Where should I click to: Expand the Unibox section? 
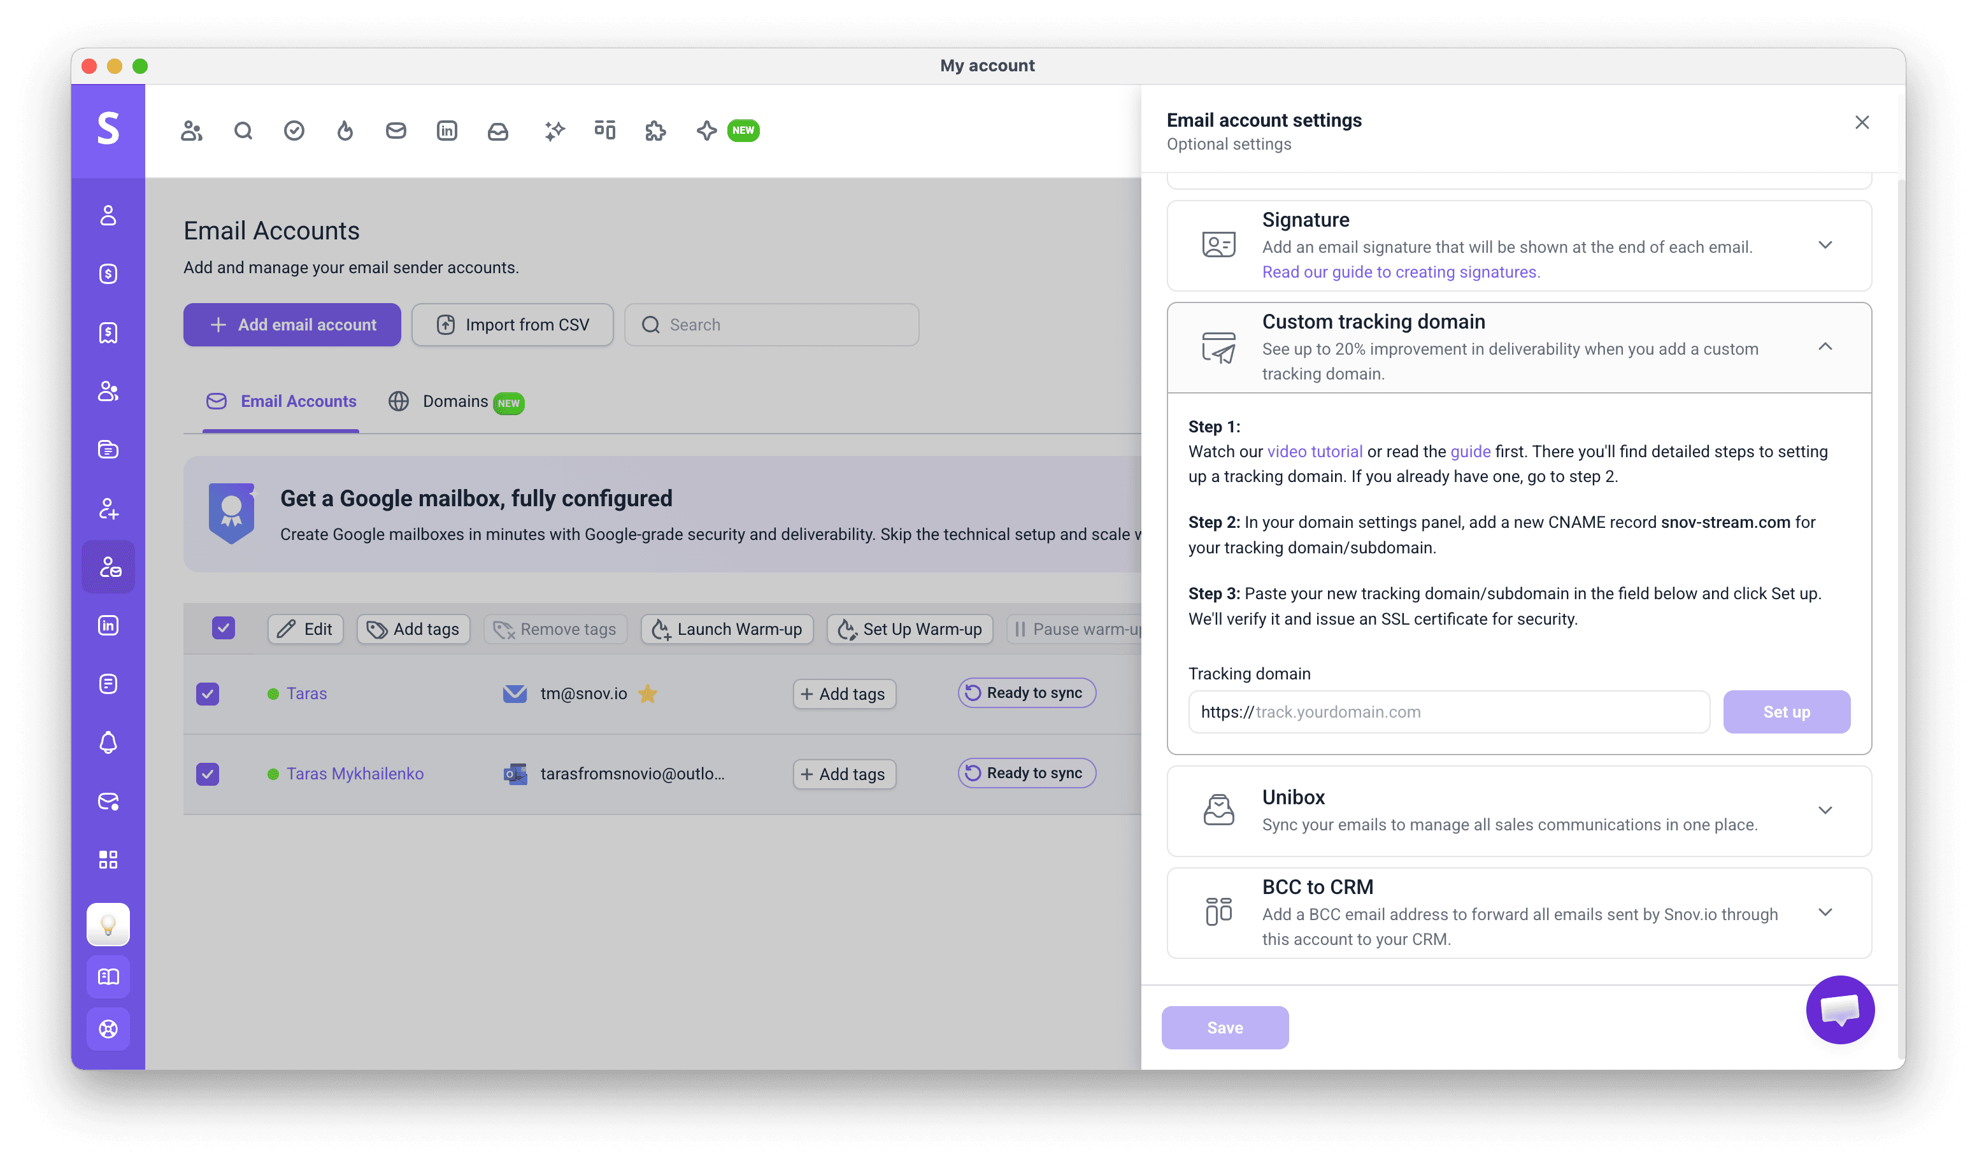tap(1825, 810)
